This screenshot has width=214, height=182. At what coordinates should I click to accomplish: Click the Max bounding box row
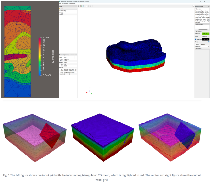68,71
